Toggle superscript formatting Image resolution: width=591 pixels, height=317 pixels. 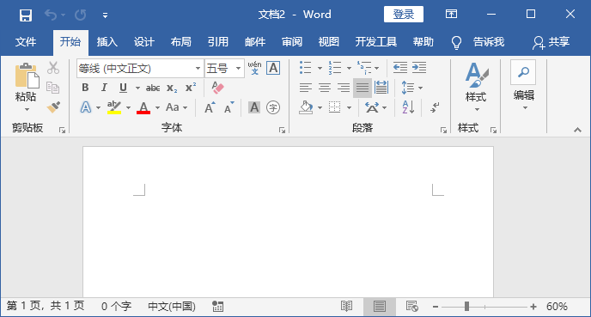tap(191, 88)
